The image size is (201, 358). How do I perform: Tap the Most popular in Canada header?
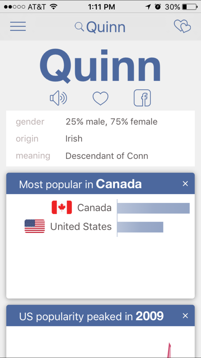[x=80, y=184]
